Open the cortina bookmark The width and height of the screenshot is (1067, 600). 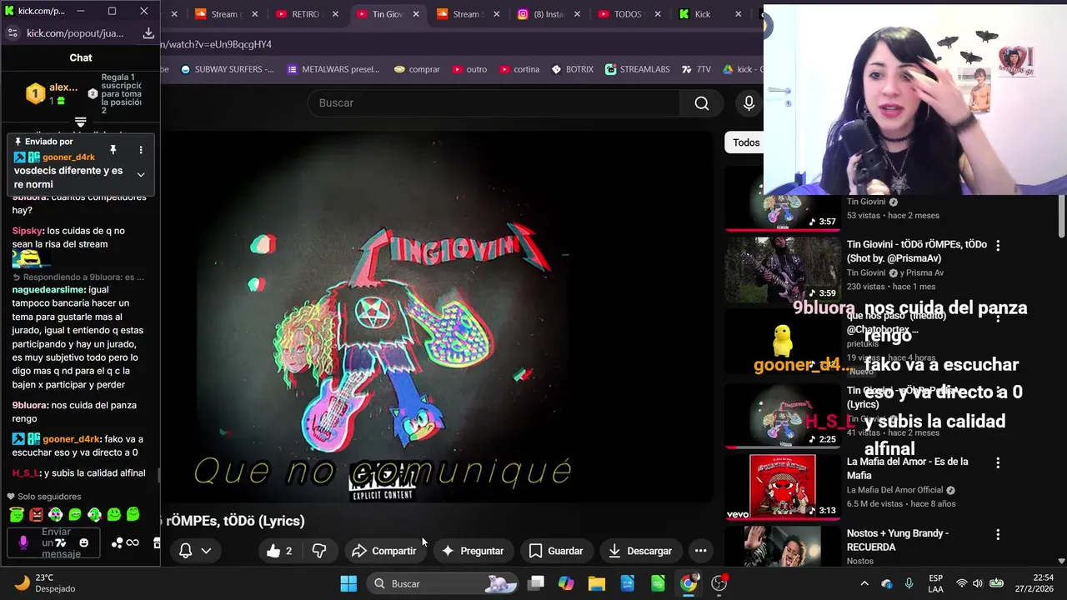(x=519, y=69)
